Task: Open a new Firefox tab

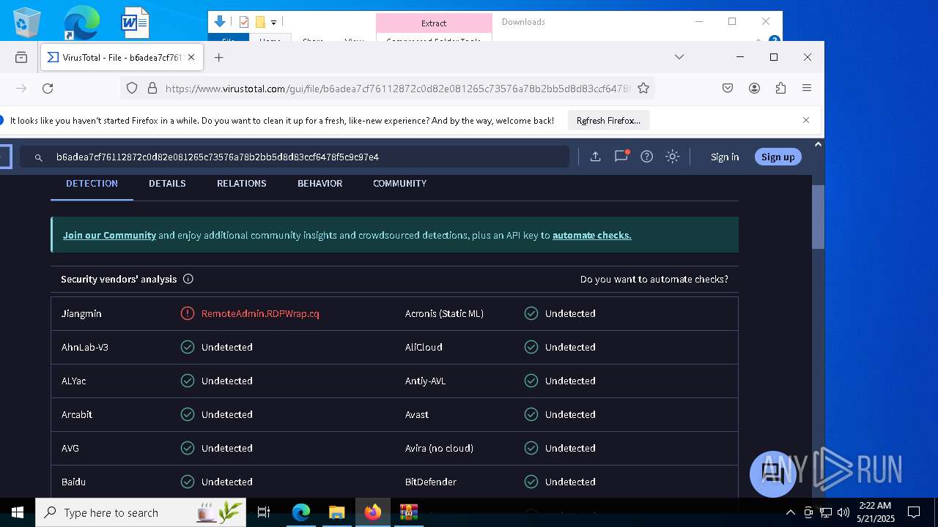Action: coord(218,57)
